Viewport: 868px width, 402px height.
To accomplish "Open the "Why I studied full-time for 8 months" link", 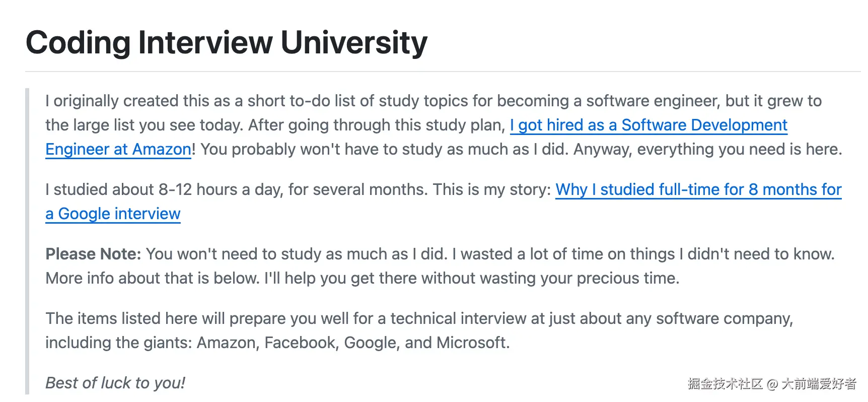I will pyautogui.click(x=698, y=189).
